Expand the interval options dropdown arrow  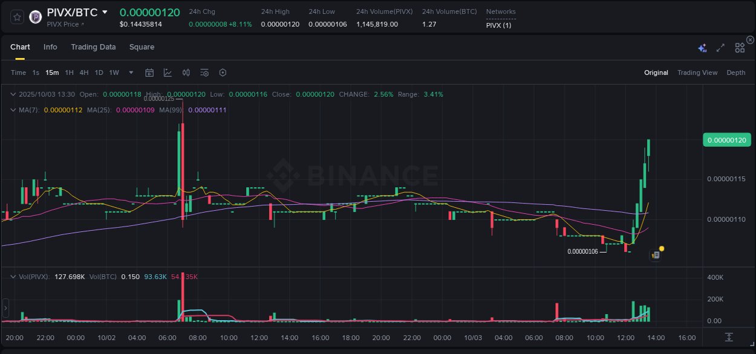coord(131,72)
